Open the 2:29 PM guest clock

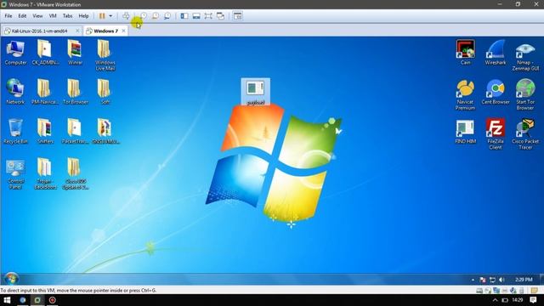524,280
